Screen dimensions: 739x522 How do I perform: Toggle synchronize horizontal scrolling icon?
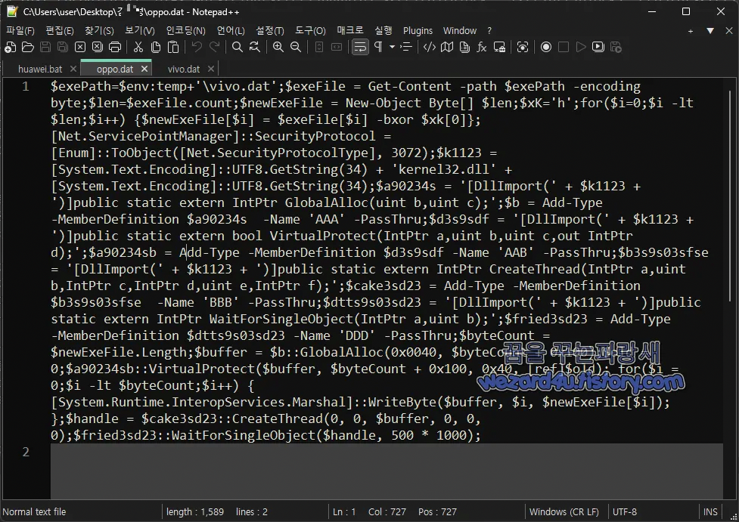point(337,47)
